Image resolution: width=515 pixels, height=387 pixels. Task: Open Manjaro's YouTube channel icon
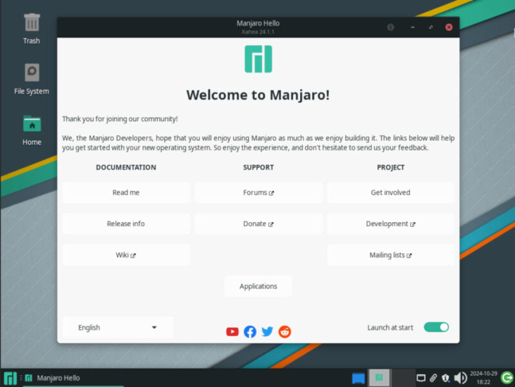click(232, 332)
